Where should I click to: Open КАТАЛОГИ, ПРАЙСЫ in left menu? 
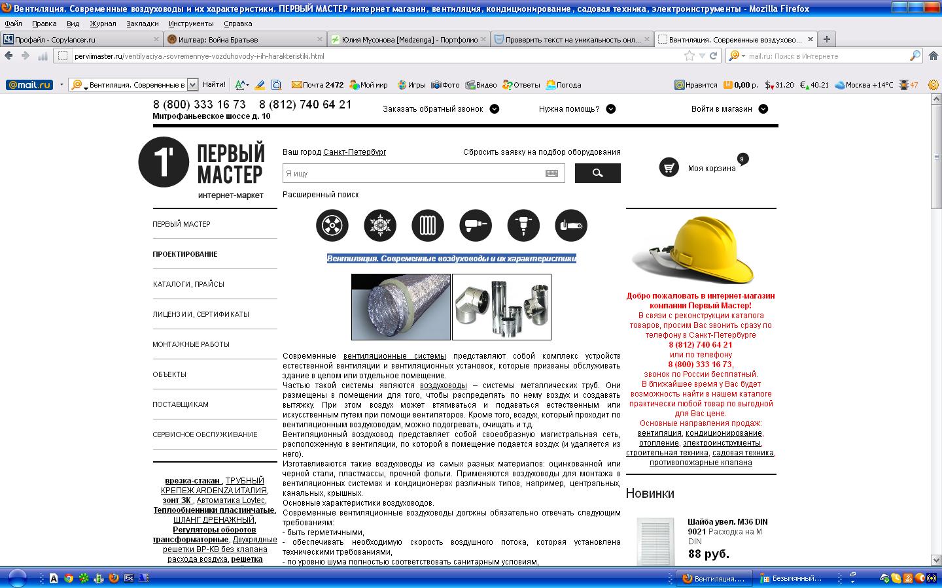(x=188, y=284)
